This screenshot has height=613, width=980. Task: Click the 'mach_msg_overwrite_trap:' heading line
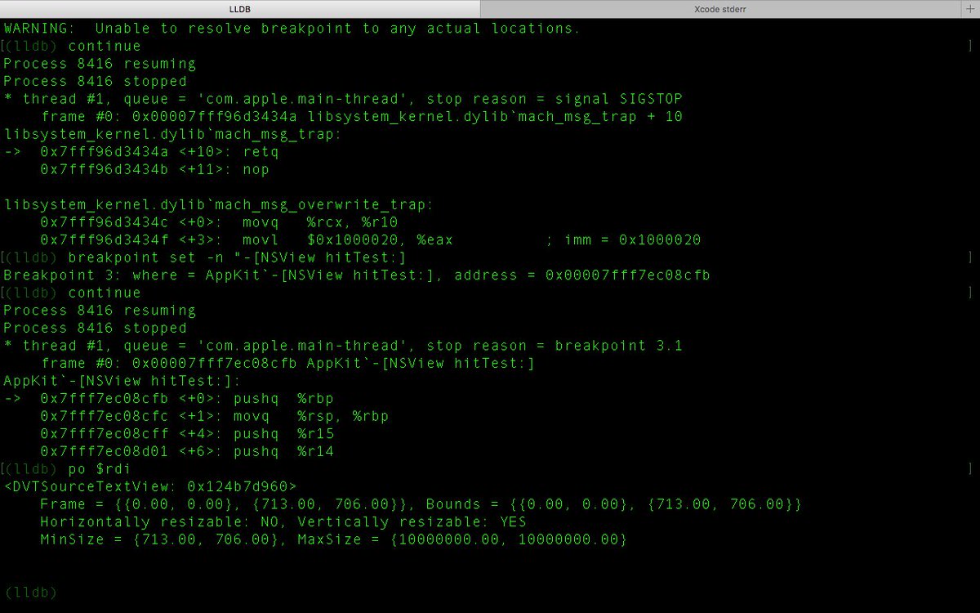[219, 205]
